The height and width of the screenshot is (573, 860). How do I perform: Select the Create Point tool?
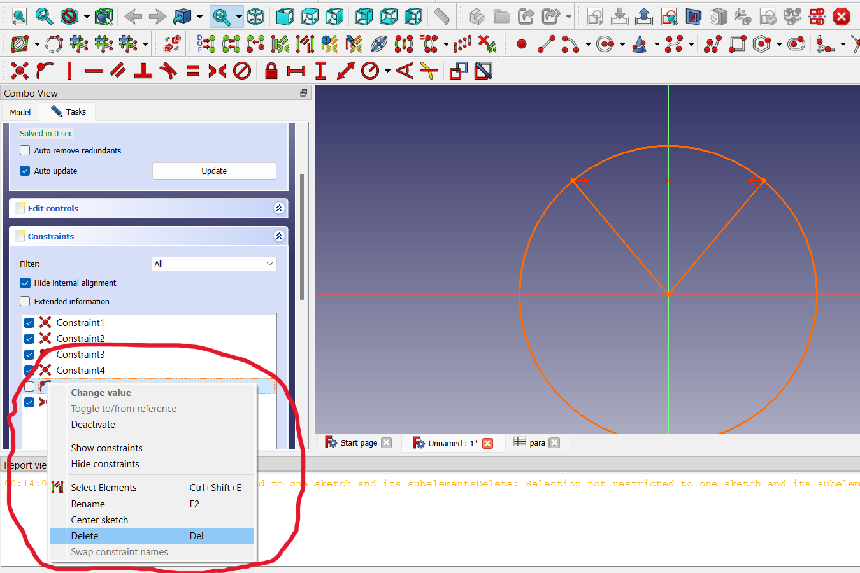click(522, 44)
